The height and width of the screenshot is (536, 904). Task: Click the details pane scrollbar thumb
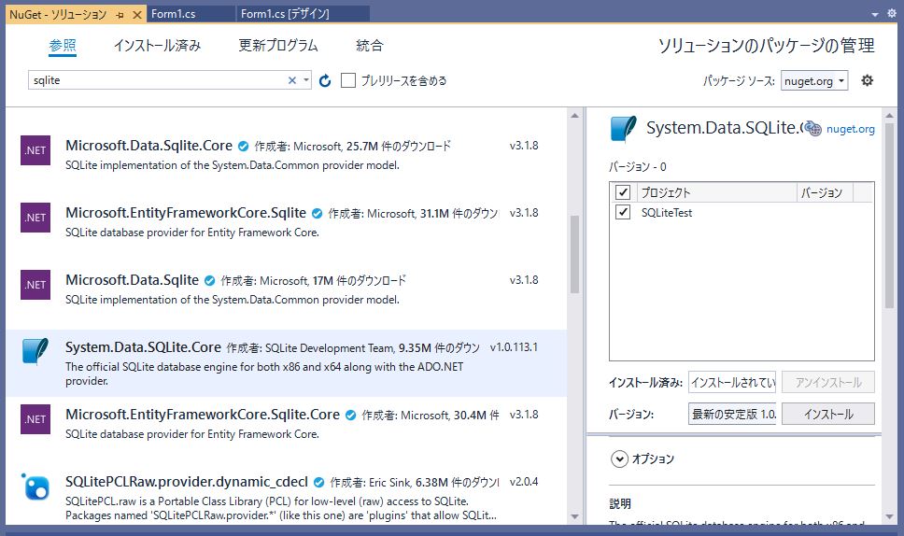pos(889,216)
